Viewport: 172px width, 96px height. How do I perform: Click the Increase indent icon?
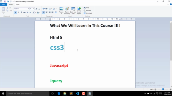pos(46,9)
